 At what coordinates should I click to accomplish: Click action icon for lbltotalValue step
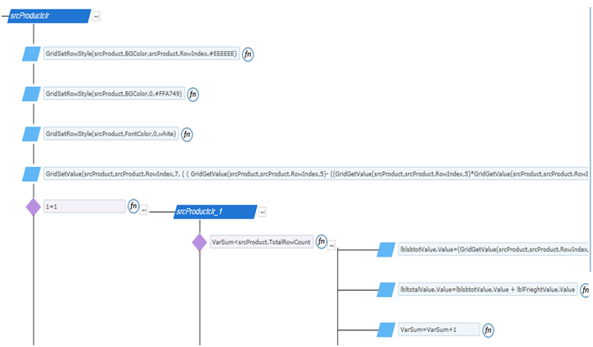pos(386,290)
